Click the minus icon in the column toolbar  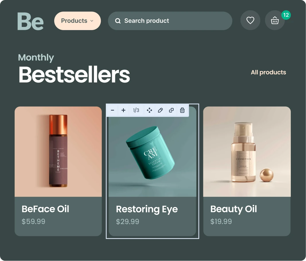click(x=112, y=110)
